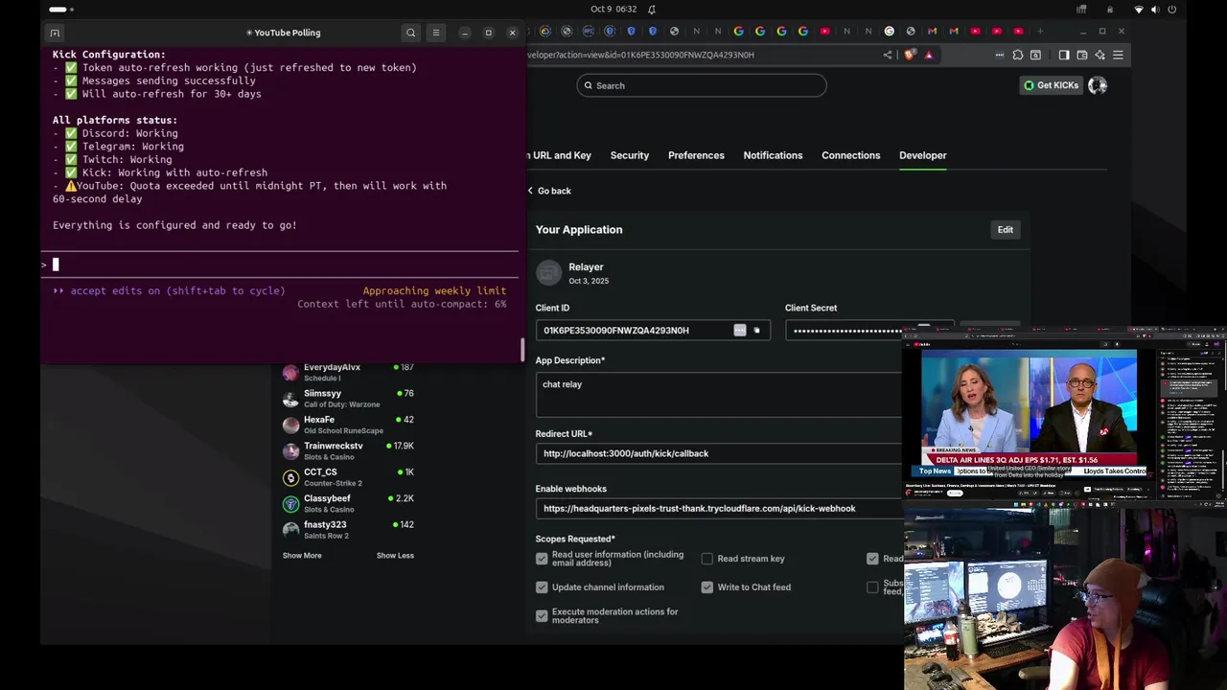
Task: Toggle Read user information scope checkbox
Action: pos(542,559)
